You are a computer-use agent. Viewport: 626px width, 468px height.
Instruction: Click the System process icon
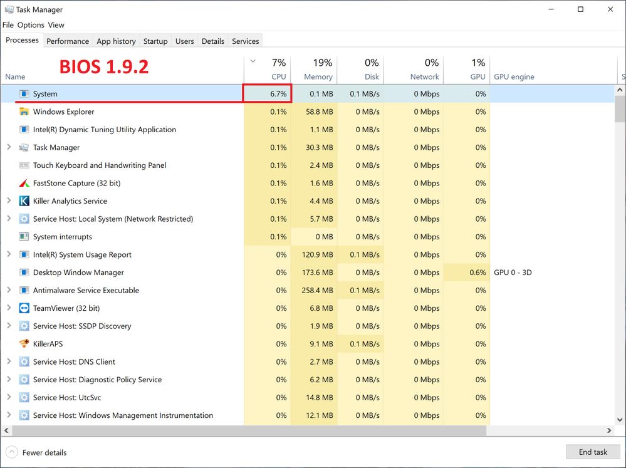tap(24, 94)
